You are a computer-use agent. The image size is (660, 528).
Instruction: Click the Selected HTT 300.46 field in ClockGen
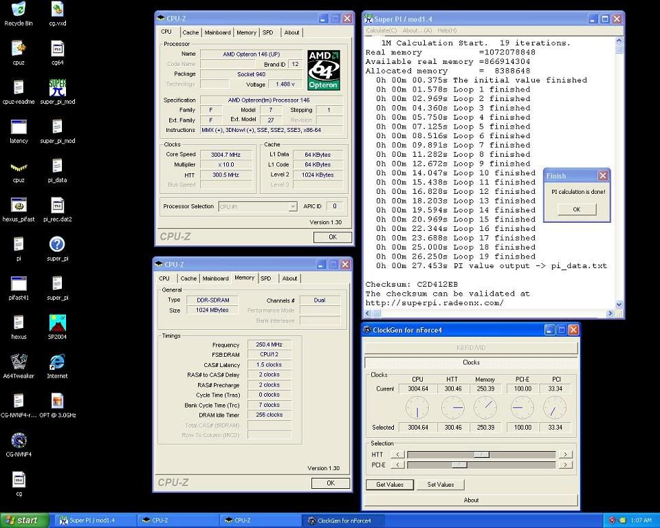pos(453,428)
